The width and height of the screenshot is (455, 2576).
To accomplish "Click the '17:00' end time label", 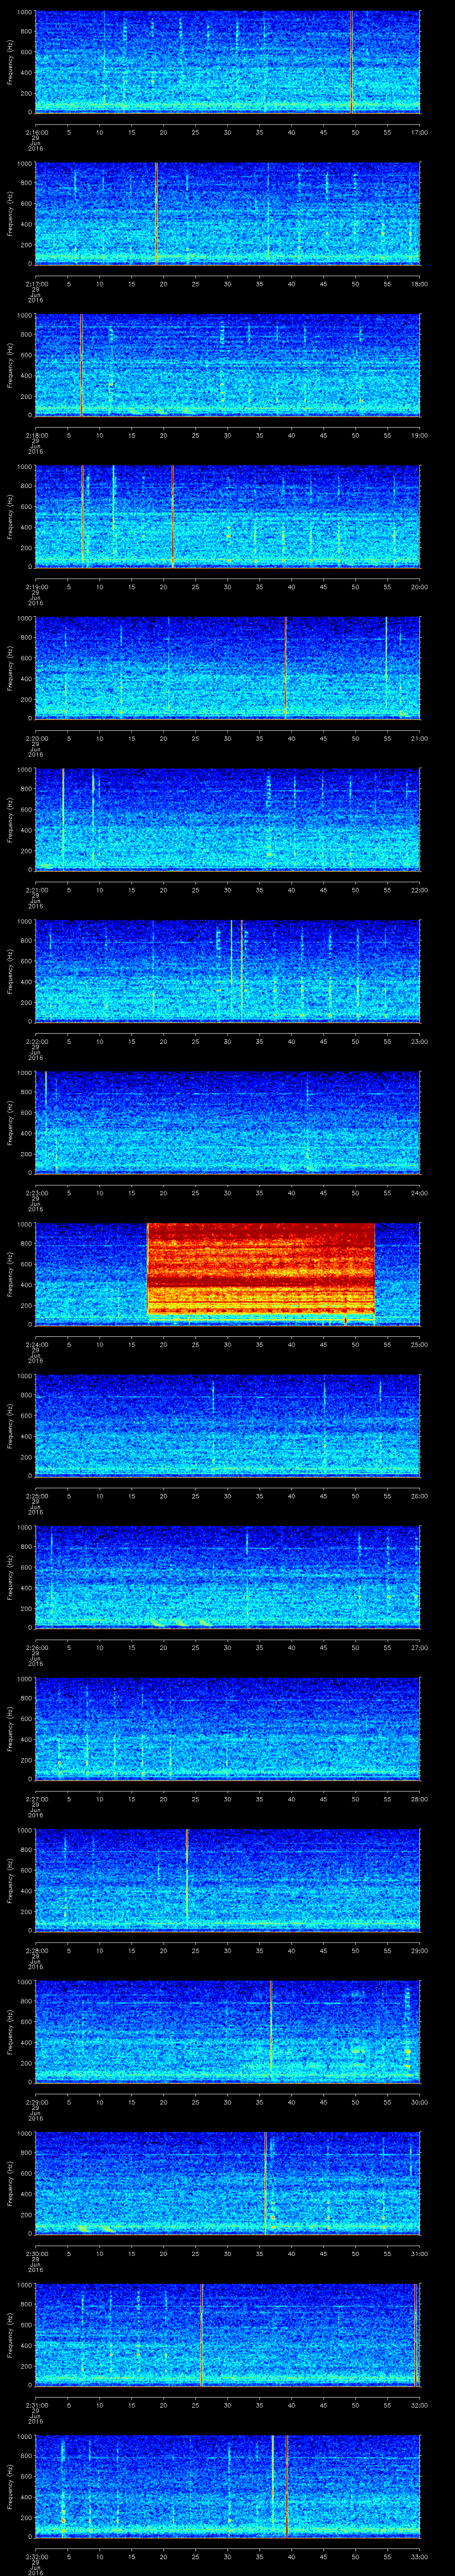I will click(419, 132).
